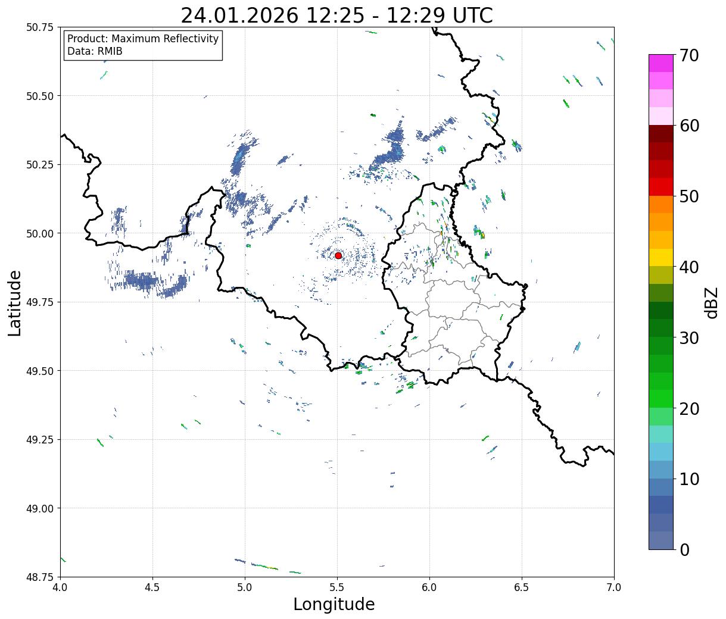Click the latitude tick label 50.25
Screen dimensions: 726x619
(x=40, y=165)
